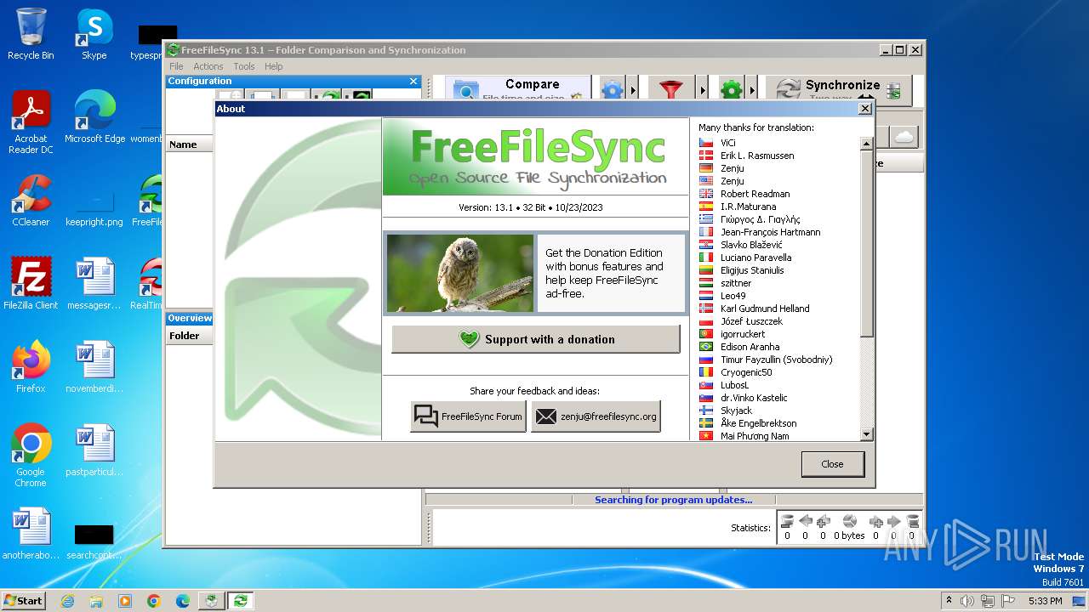Select translator Luciano Paravella

coord(755,258)
